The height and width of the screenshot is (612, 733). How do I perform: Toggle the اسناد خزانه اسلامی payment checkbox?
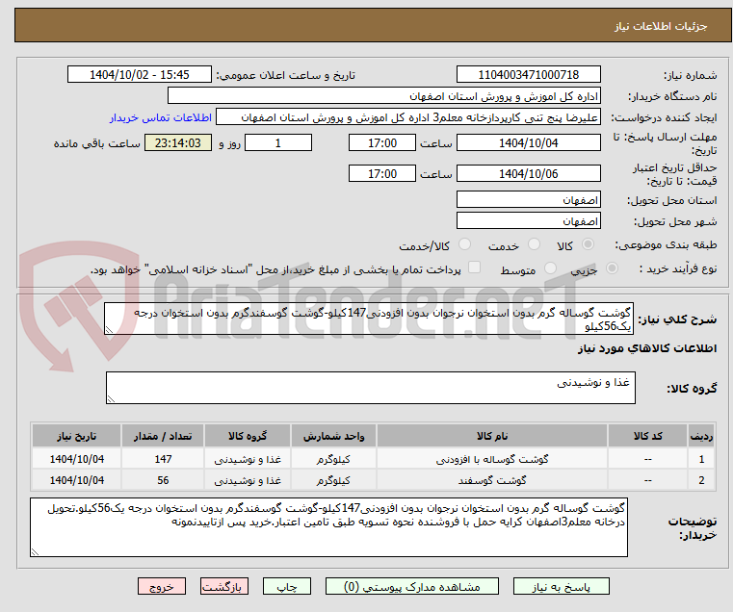click(474, 268)
